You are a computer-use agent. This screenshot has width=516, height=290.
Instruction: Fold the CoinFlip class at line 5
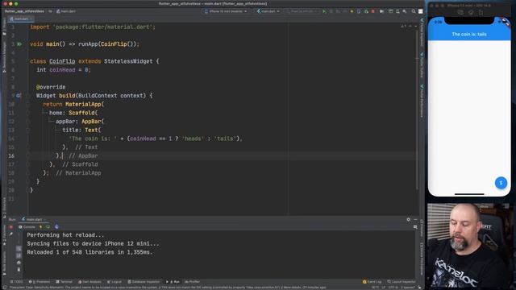28,61
